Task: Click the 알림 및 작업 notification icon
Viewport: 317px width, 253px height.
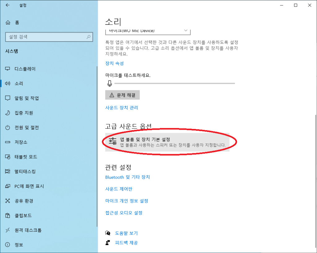Action: coord(8,98)
